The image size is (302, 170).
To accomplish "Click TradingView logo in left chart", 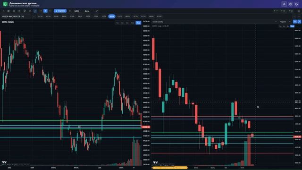I will click(4, 162).
